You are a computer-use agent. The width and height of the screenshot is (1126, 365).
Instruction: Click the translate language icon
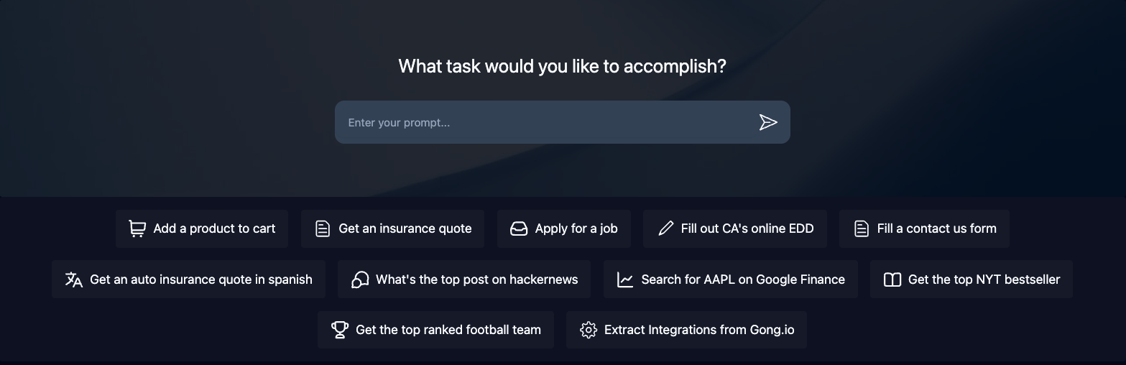(x=73, y=279)
